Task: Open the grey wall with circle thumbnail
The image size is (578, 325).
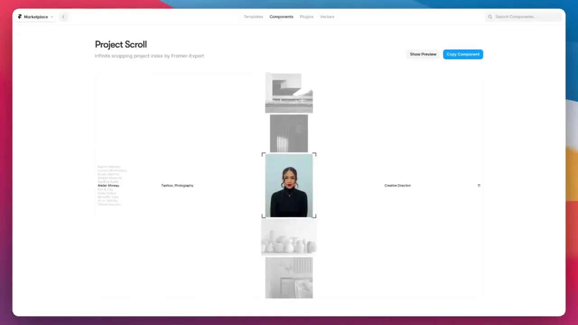Action: pos(289,133)
